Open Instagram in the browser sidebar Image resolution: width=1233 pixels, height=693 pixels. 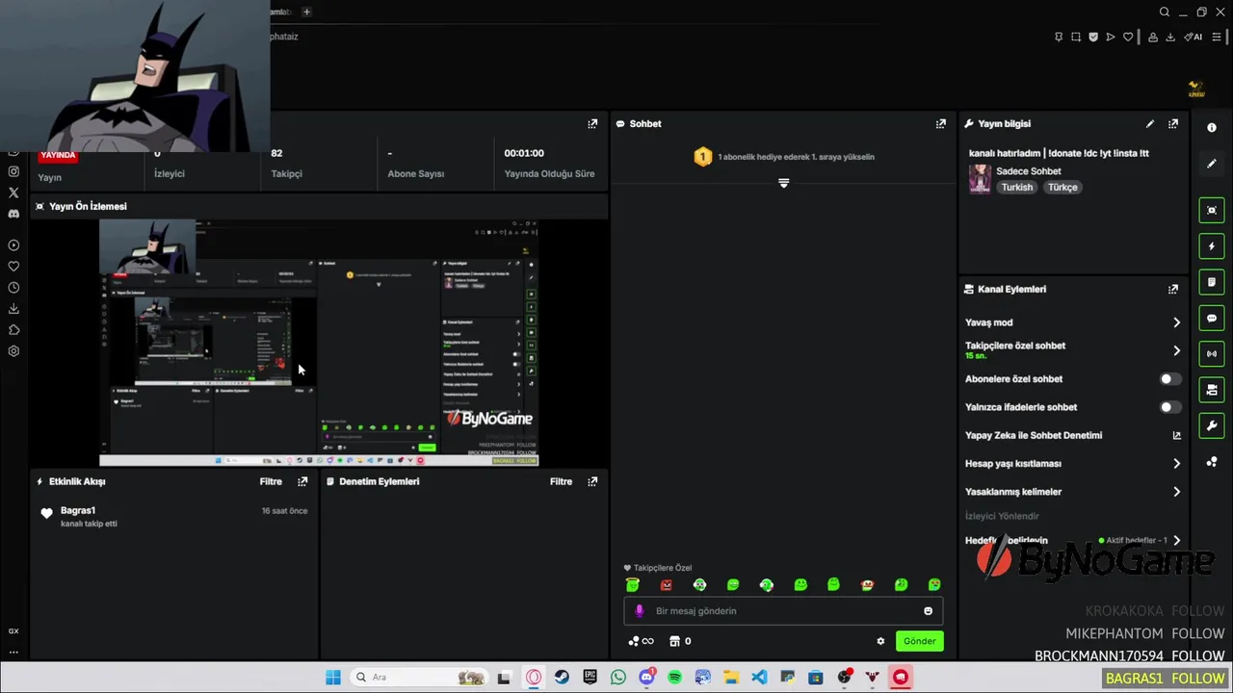13,171
